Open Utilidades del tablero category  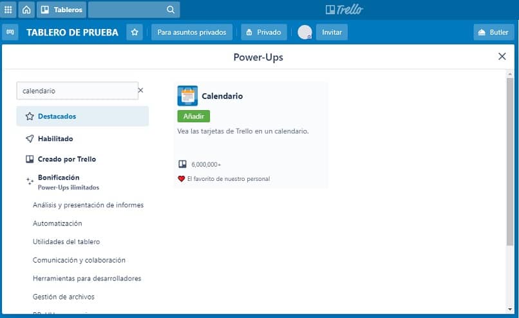pyautogui.click(x=66, y=242)
